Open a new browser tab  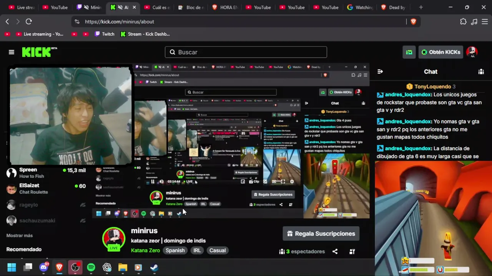coord(421,7)
